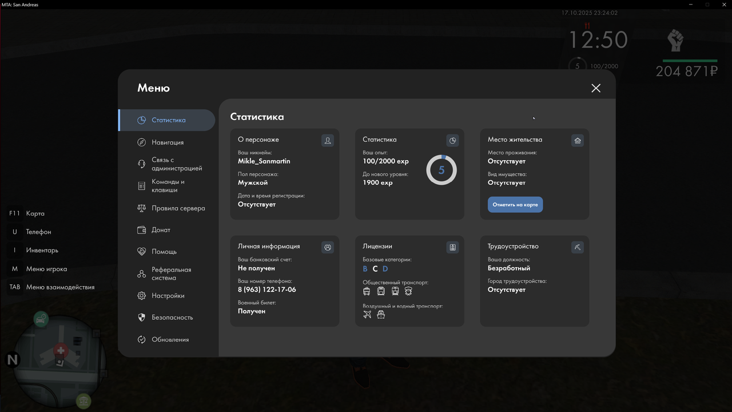Minimize the MTA: San Andreas window
Viewport: 732px width, 412px height.
690,5
